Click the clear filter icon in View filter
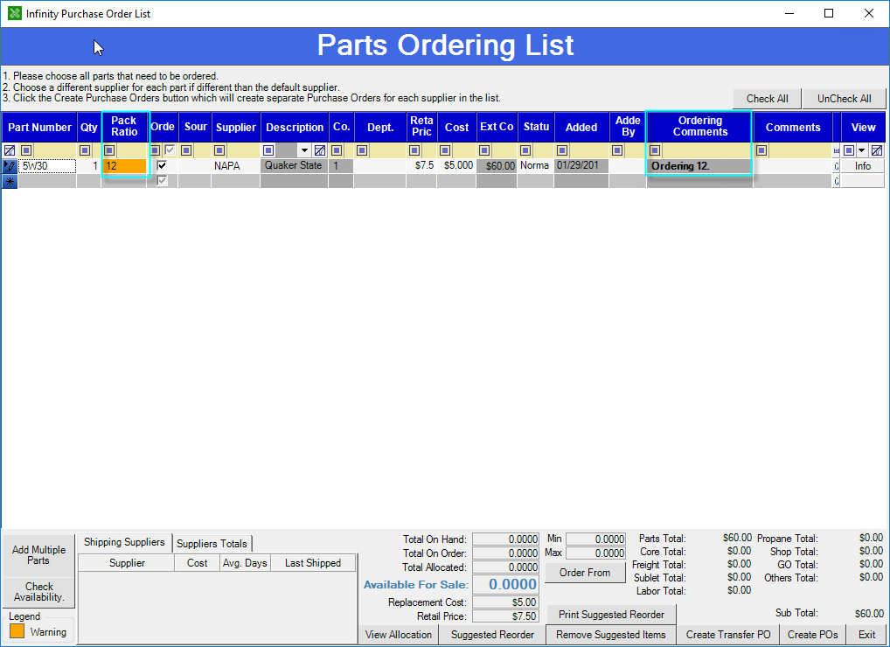This screenshot has width=890, height=647. (x=877, y=150)
